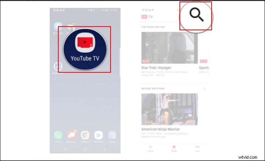Open the Camera app in the dock
Screen dimensions: 265x161
pos(112,135)
